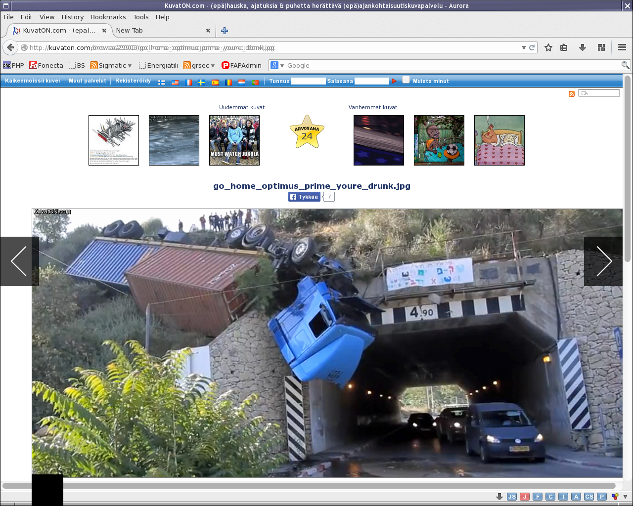The image size is (633, 506).
Task: Toggle the red J status bar button
Action: [525, 497]
